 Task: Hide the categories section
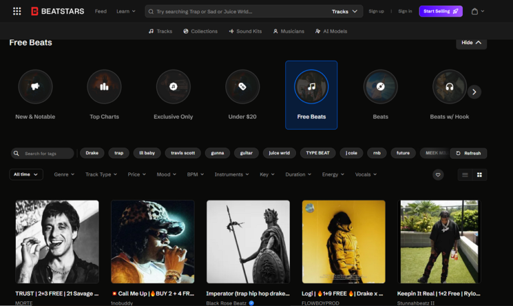click(472, 43)
